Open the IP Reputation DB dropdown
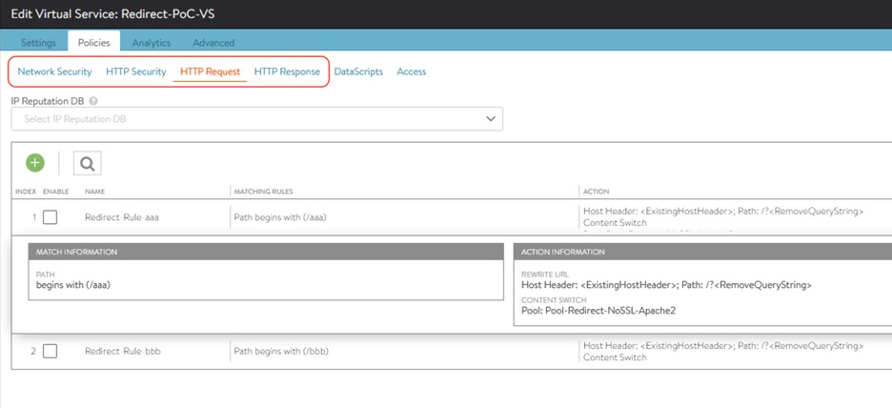This screenshot has height=408, width=892. [x=256, y=119]
